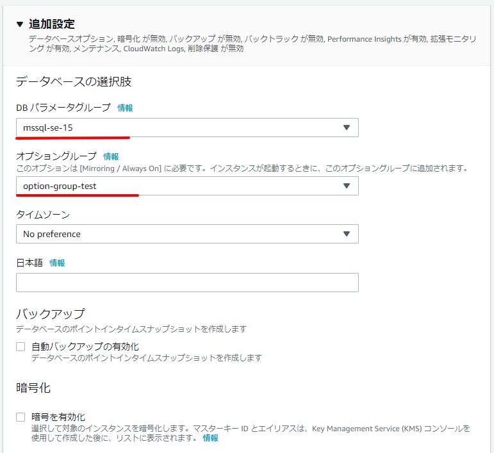Click the 追加設定 heading text
Screen dimensions: 494x453
[52, 24]
